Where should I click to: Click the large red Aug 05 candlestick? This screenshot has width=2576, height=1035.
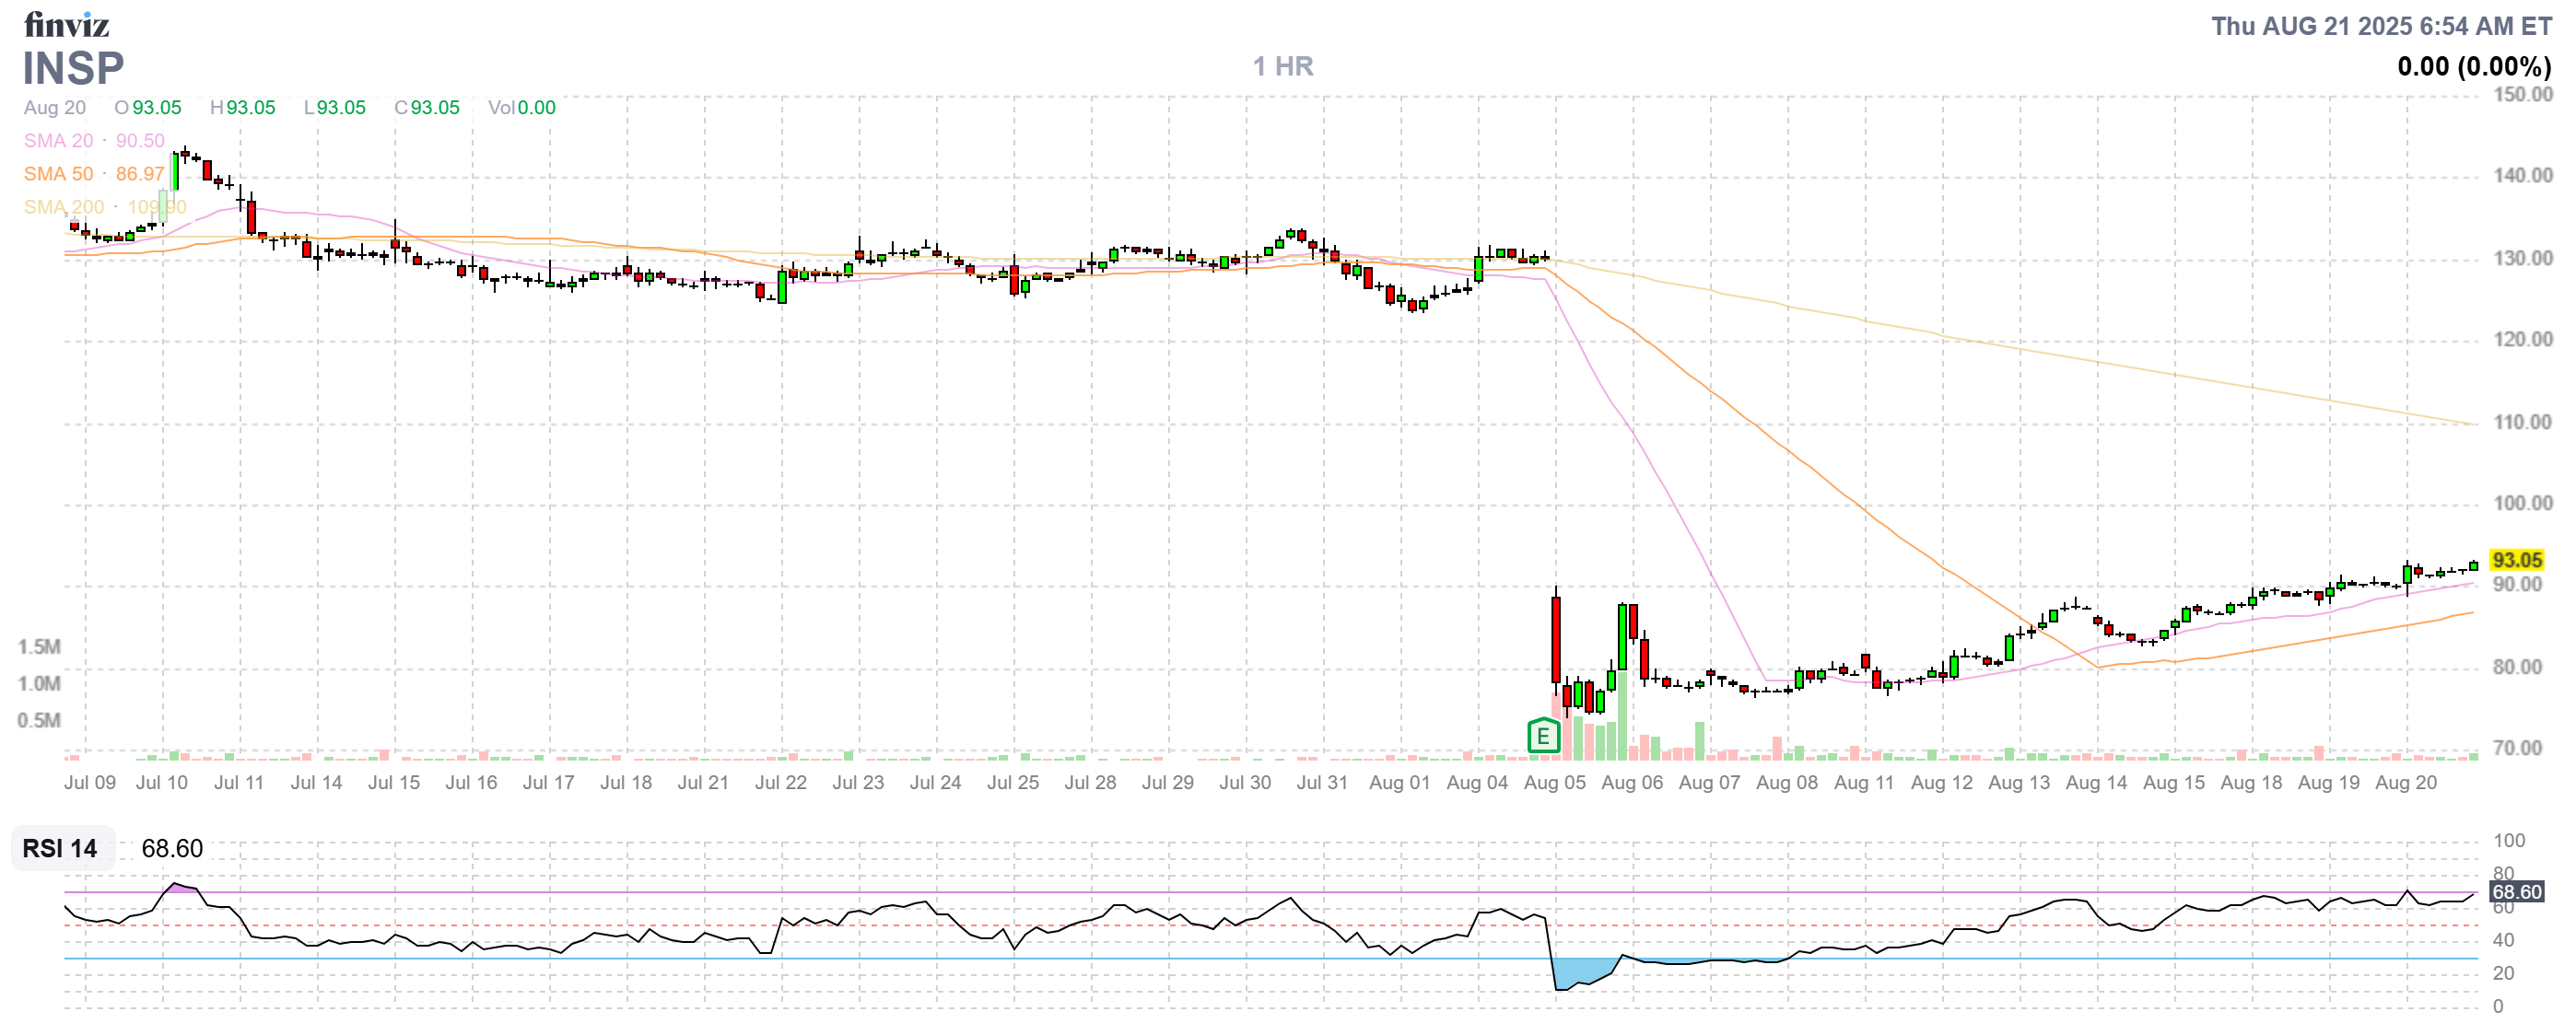click(1556, 639)
